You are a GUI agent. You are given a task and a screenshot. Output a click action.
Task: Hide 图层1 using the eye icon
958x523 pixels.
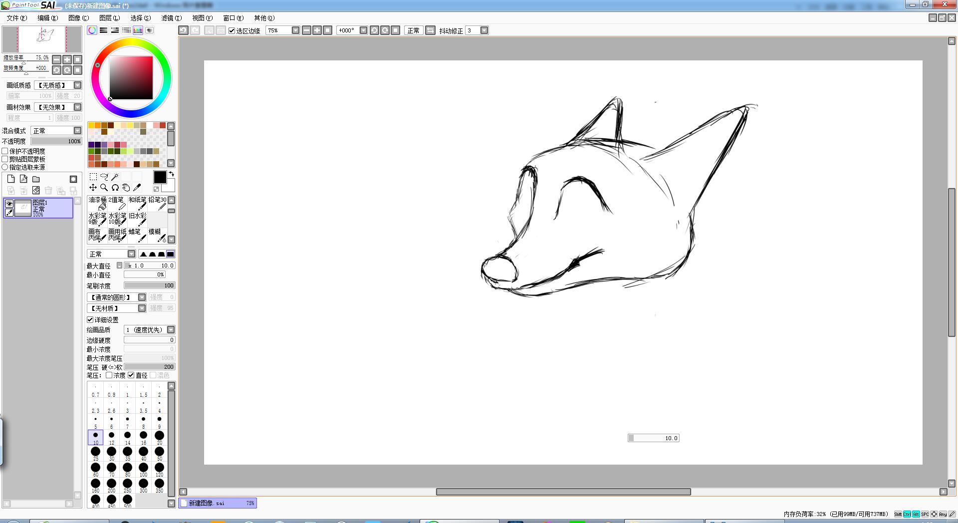[x=9, y=204]
